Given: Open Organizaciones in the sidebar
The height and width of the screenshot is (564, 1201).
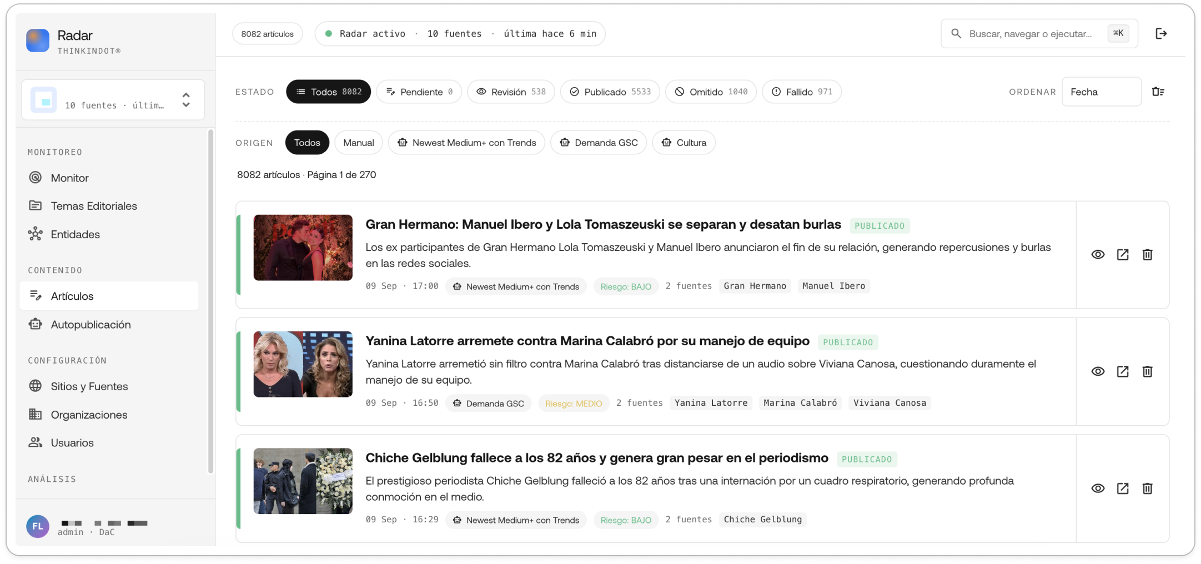Looking at the screenshot, I should [x=109, y=415].
